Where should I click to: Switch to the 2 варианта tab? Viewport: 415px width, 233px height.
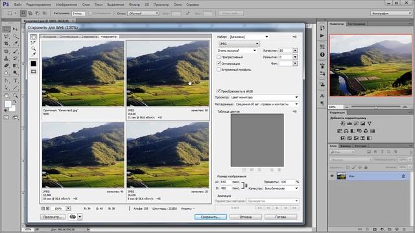(x=89, y=36)
